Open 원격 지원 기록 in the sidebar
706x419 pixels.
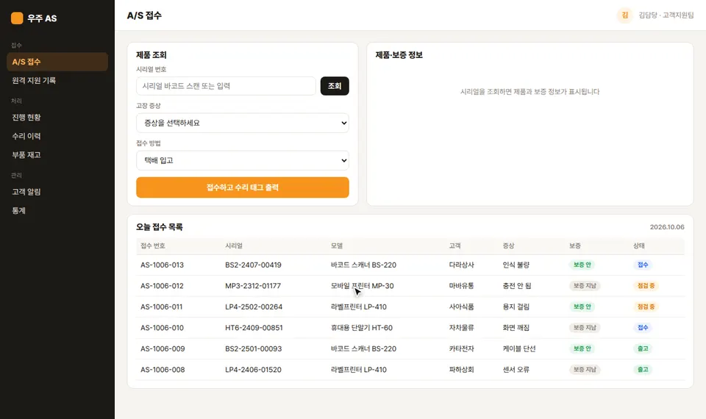(x=57, y=81)
